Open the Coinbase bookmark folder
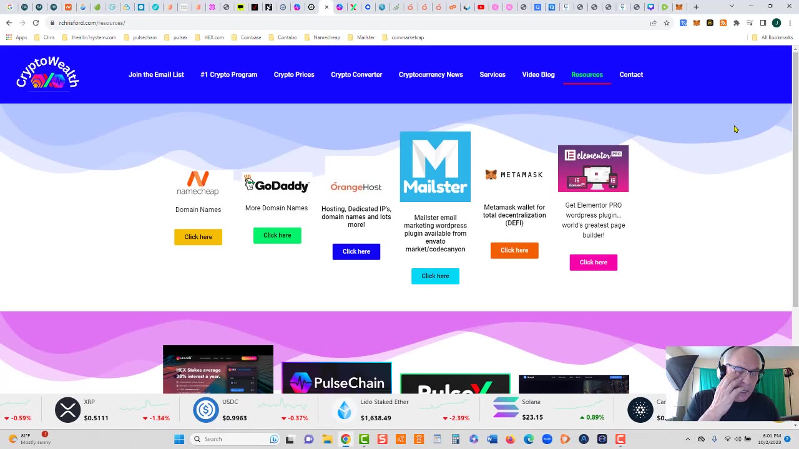799x449 pixels. (247, 37)
